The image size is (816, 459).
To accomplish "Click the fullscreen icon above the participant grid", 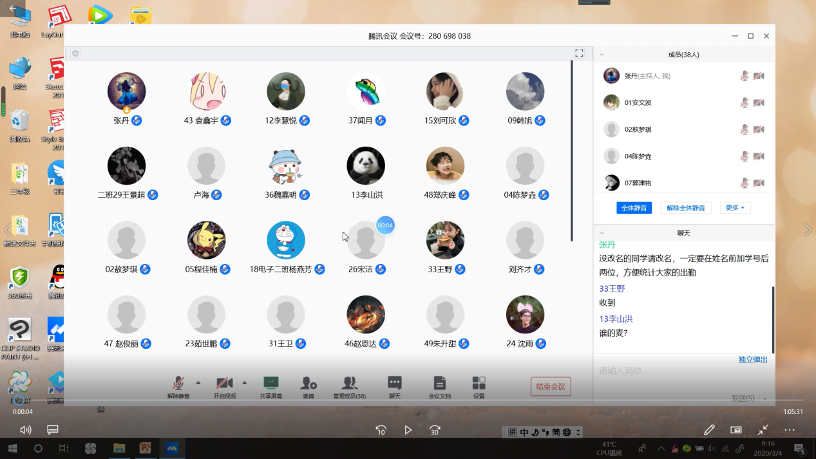I will pyautogui.click(x=579, y=53).
